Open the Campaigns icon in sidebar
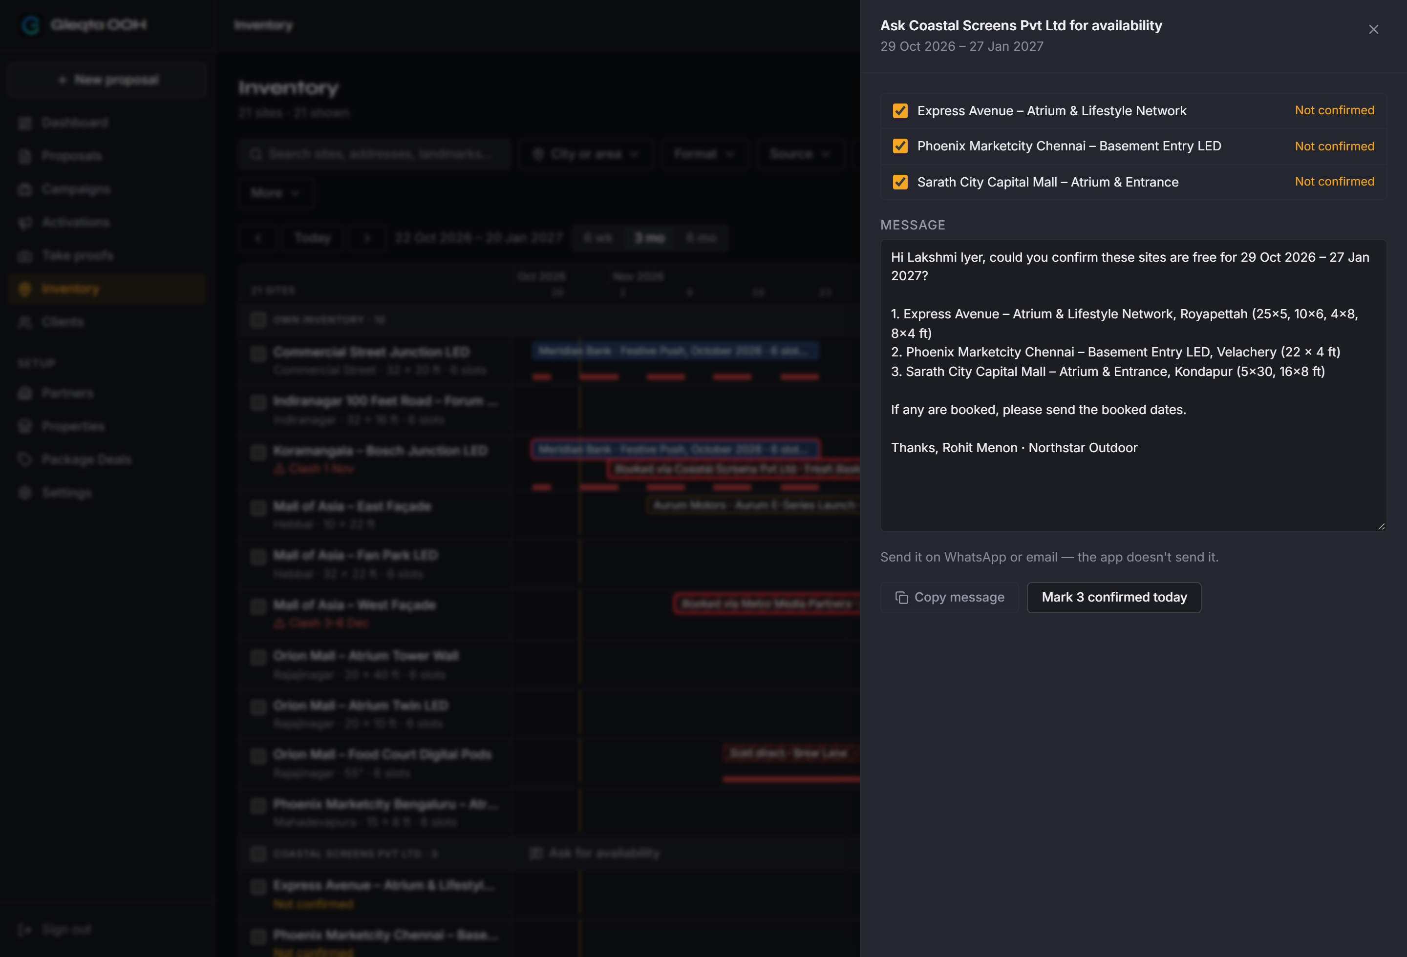This screenshot has height=957, width=1407. [x=25, y=189]
